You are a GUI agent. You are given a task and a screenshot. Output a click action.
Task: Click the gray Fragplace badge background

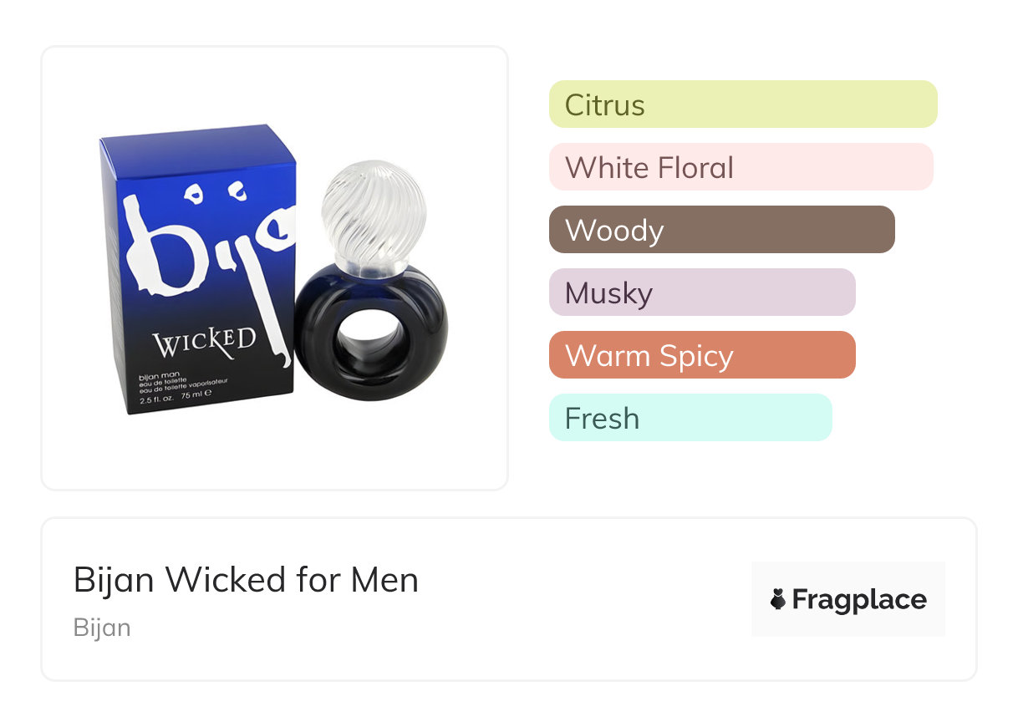click(848, 599)
